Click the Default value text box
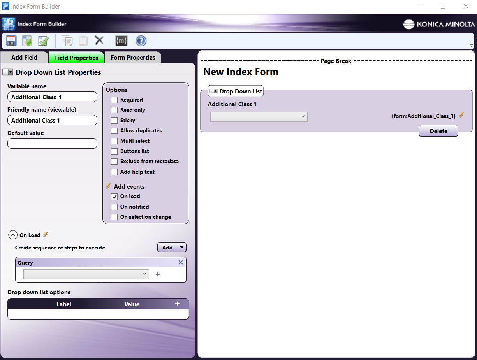477x360 pixels. (x=52, y=144)
